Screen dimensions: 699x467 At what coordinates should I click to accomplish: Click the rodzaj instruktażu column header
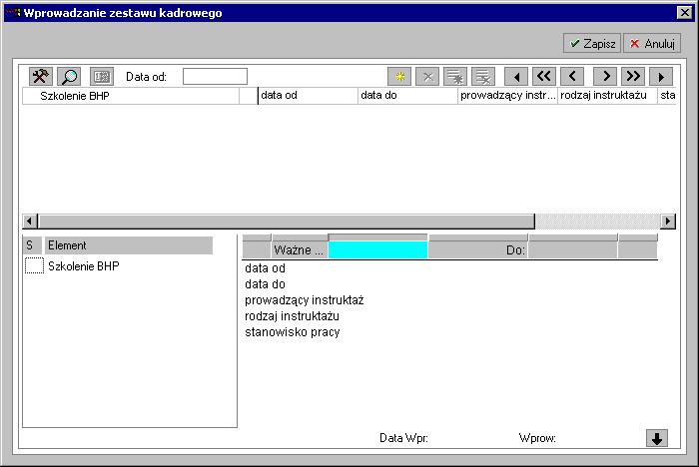pos(607,96)
